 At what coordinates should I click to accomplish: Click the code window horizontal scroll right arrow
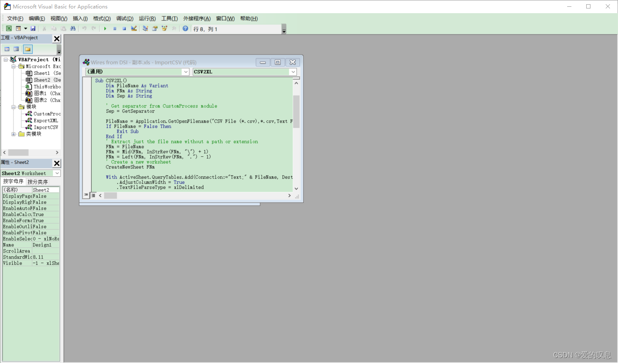coord(289,196)
